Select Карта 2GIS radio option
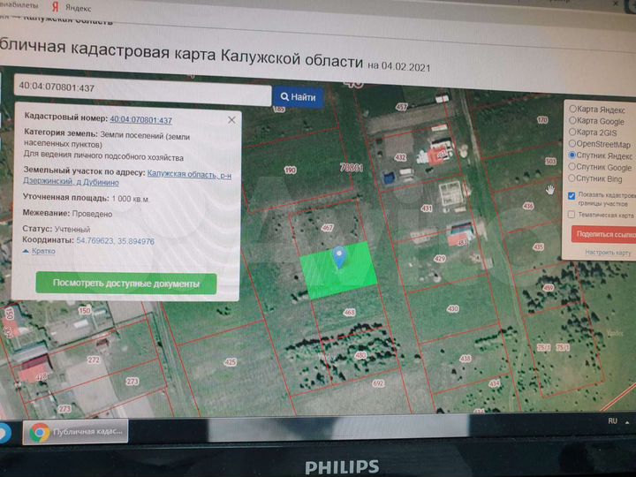This screenshot has width=636, height=477. [x=572, y=132]
